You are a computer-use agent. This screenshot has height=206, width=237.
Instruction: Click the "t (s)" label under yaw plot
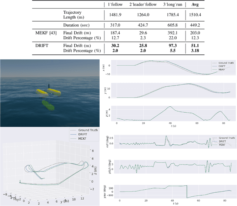175,203
